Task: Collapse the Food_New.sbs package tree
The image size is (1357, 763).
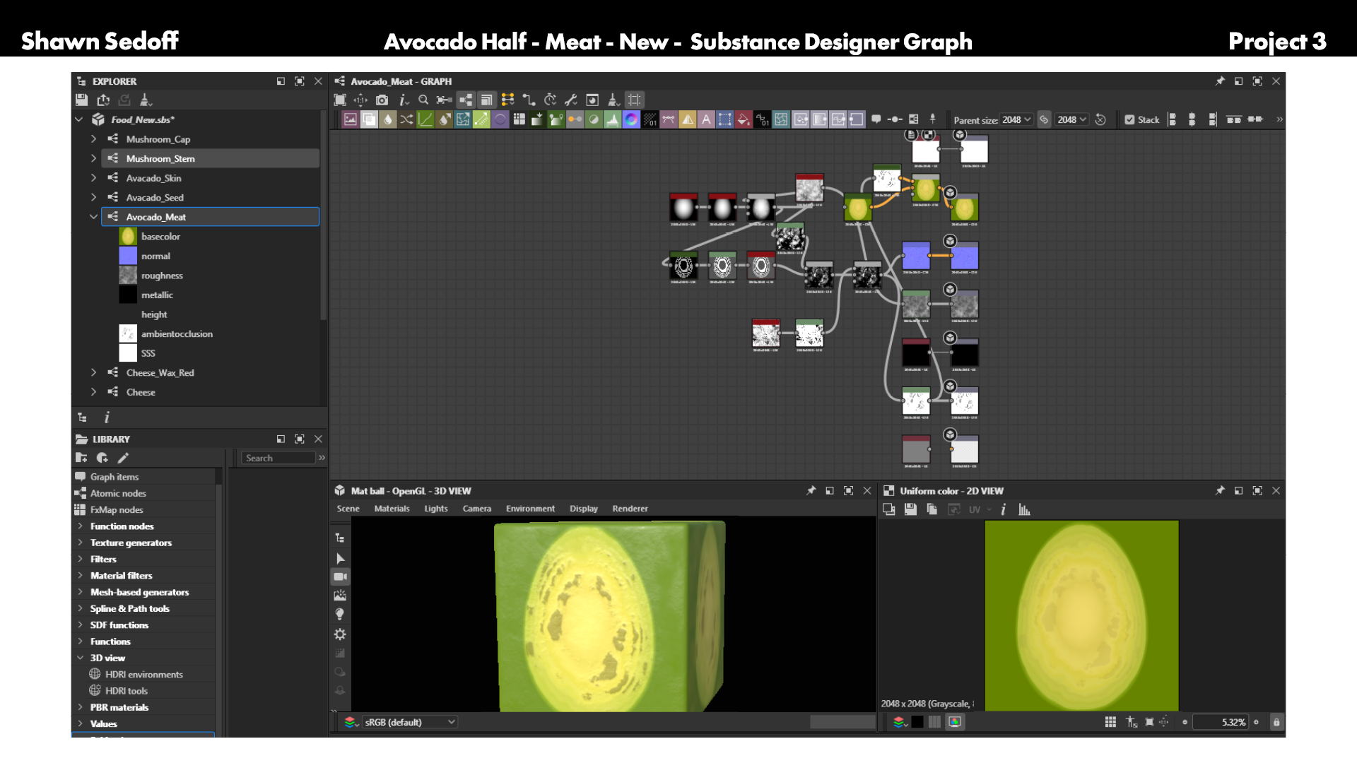Action: [79, 119]
